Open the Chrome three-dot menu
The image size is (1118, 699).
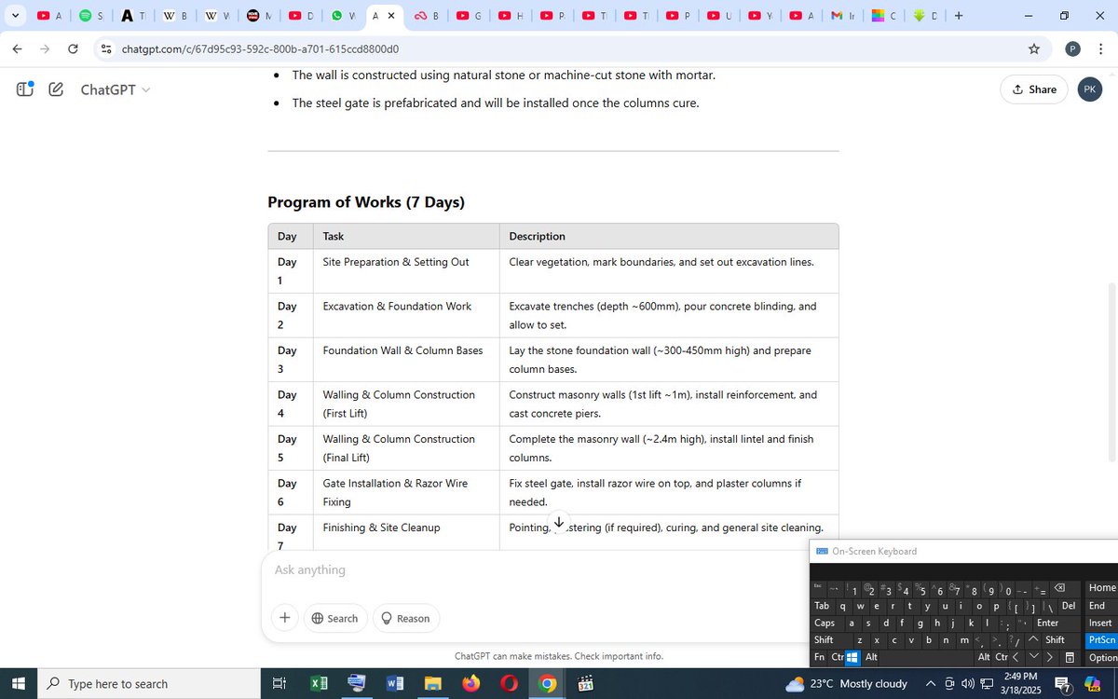pos(1100,48)
